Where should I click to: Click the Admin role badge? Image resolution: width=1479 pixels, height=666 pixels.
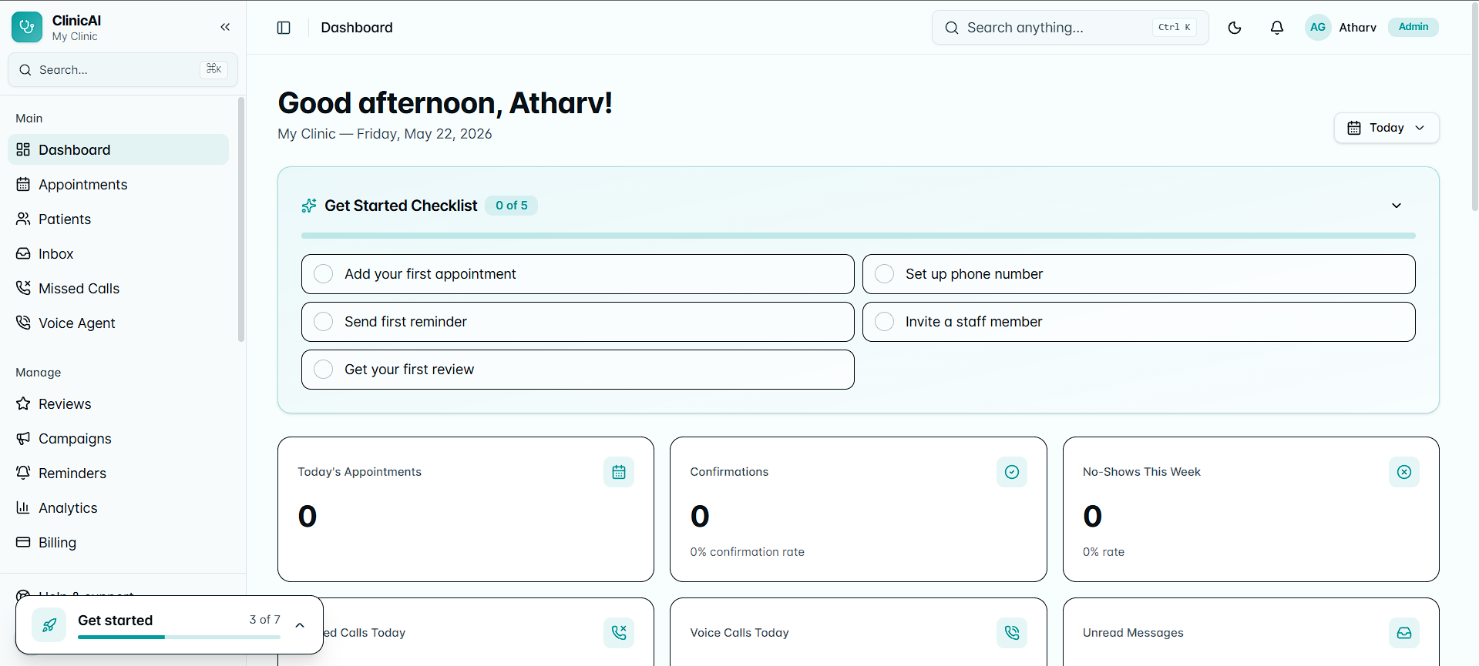point(1413,27)
